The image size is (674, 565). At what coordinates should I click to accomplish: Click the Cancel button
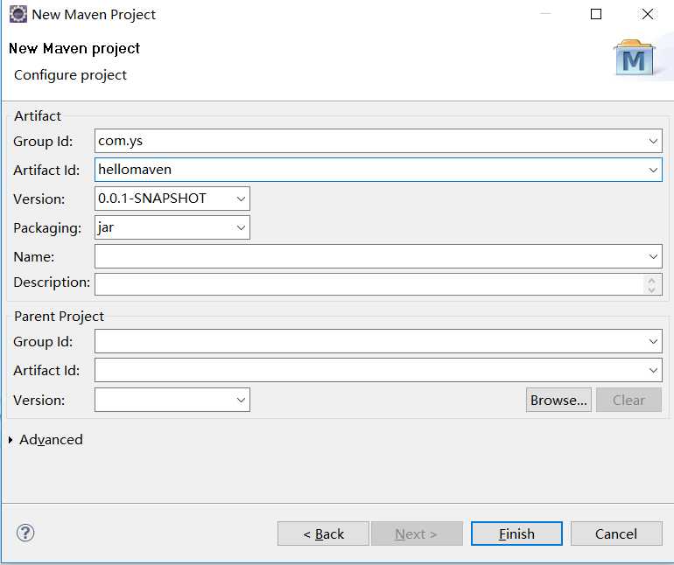pyautogui.click(x=616, y=534)
